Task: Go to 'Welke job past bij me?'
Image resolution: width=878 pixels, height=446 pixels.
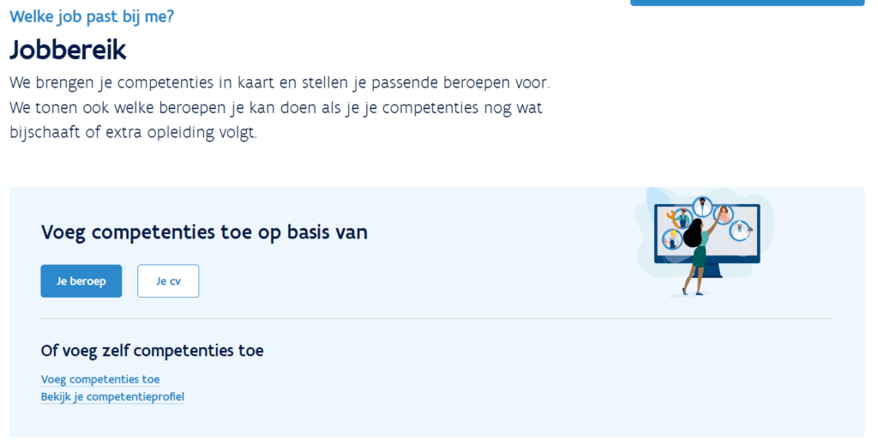Action: 92,16
